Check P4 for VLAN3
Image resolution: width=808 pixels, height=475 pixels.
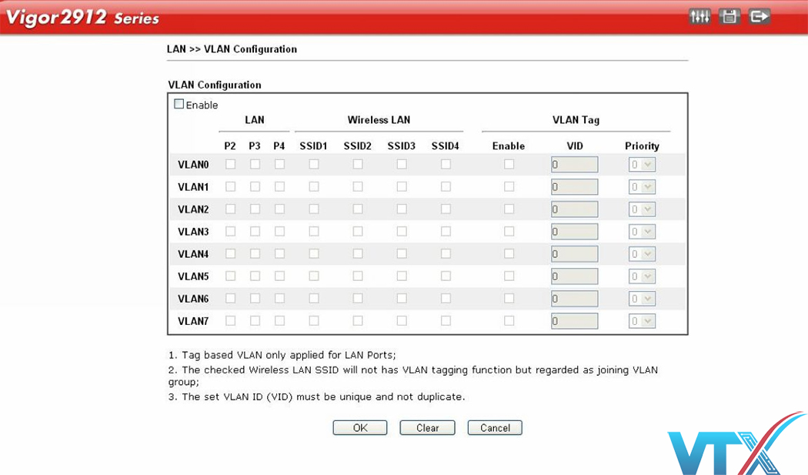279,231
